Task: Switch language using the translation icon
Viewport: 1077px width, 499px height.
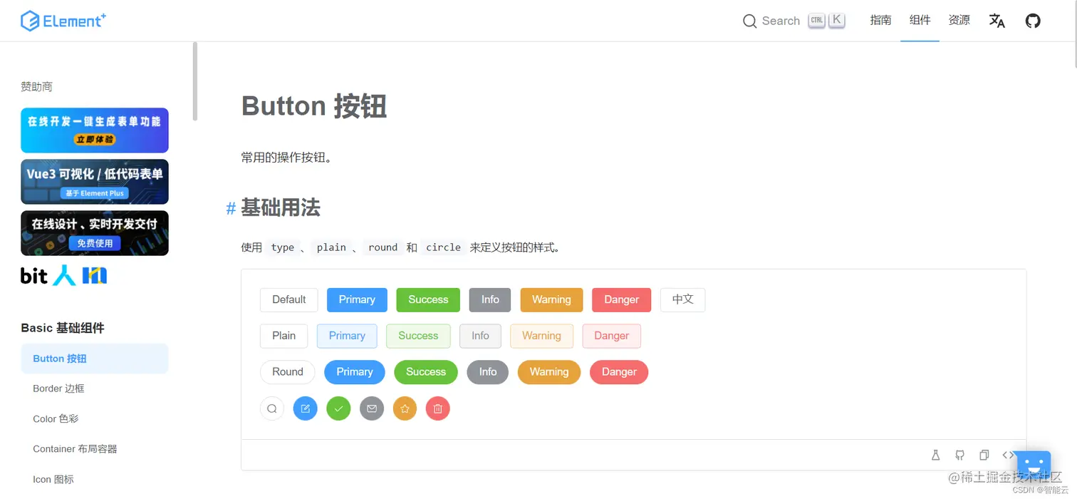Action: (x=997, y=21)
